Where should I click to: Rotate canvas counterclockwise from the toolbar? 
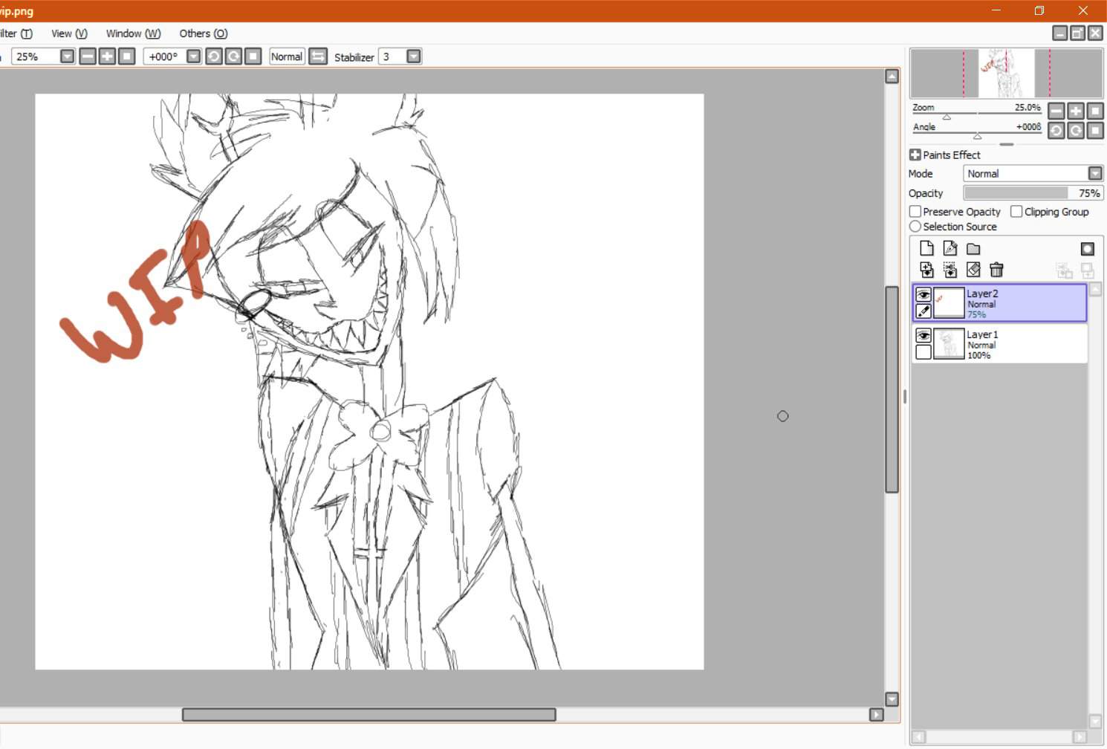click(x=214, y=56)
